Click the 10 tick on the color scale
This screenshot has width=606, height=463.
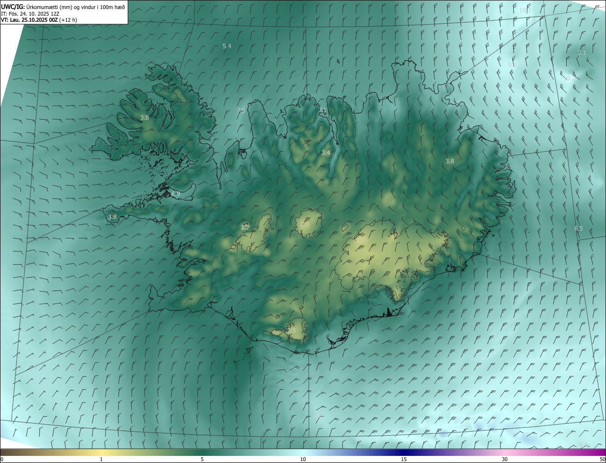(303, 459)
